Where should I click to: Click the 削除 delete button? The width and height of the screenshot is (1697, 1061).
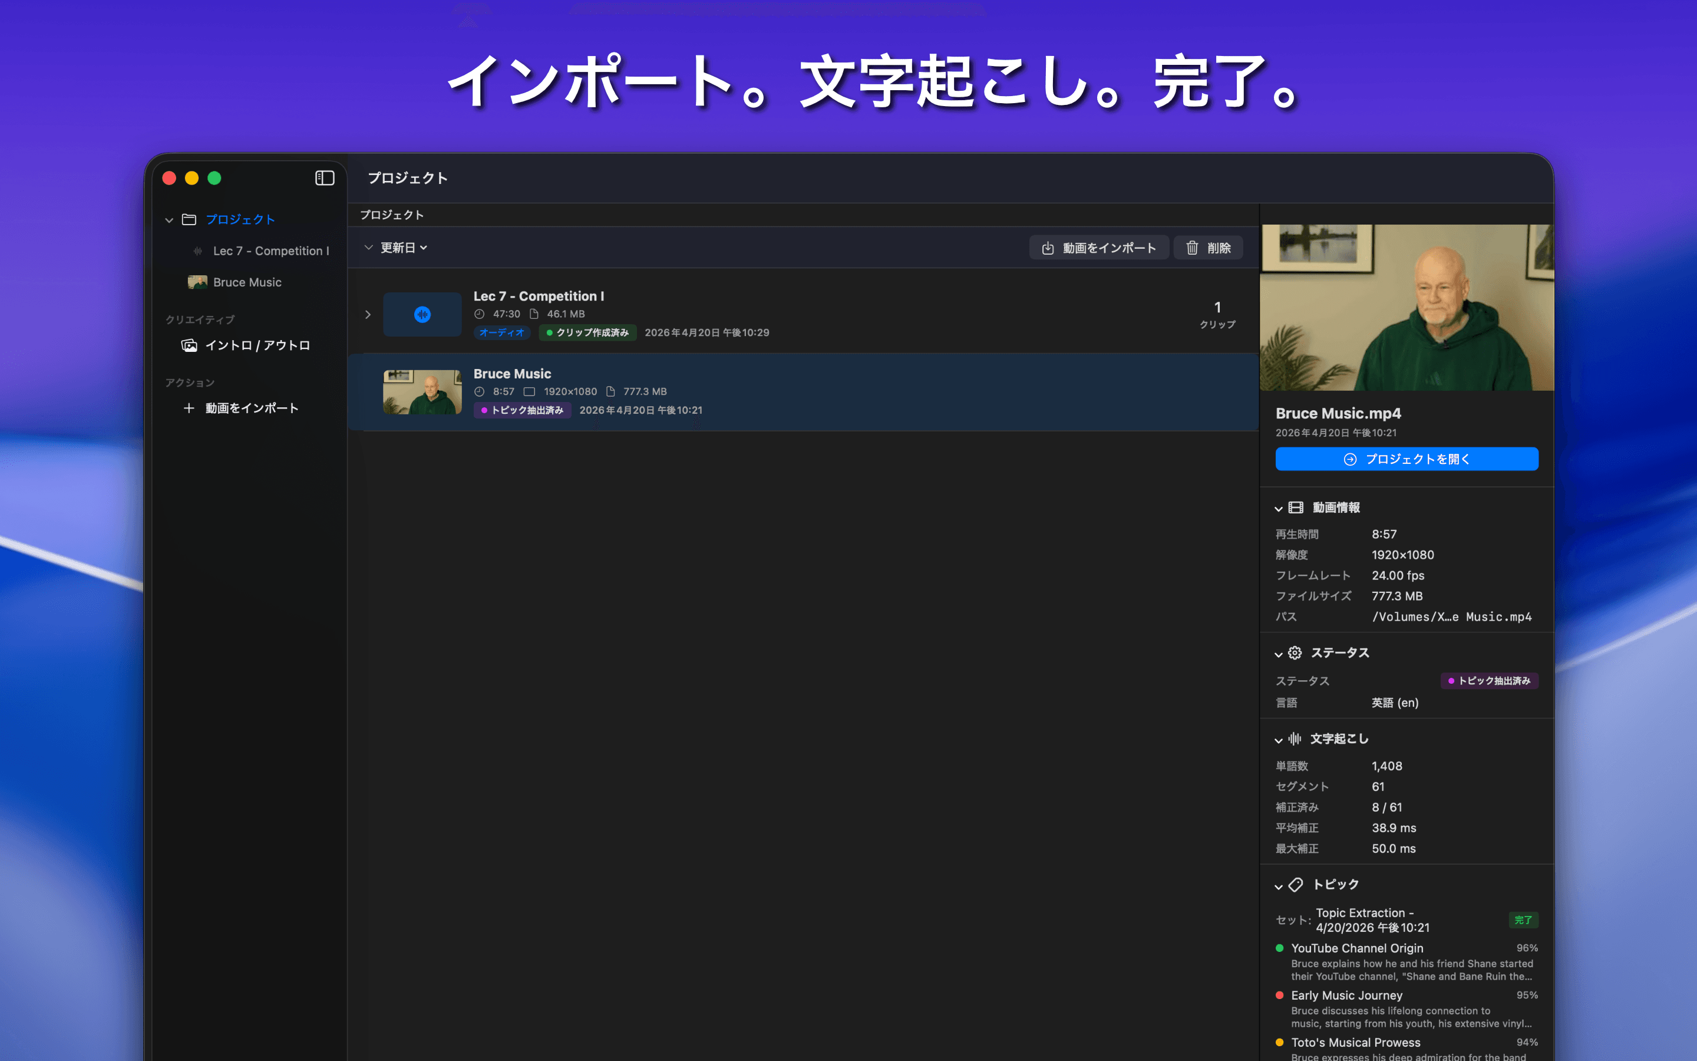(1209, 248)
